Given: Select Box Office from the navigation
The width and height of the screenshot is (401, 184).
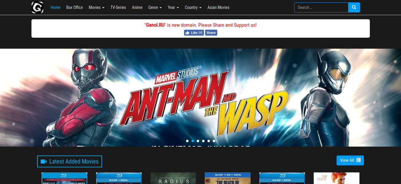Looking at the screenshot, I should click(75, 7).
